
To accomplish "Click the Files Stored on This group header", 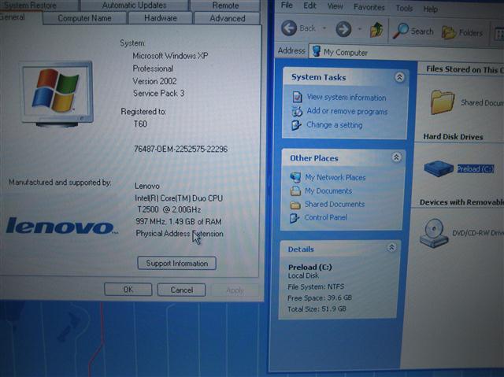I will pos(465,69).
